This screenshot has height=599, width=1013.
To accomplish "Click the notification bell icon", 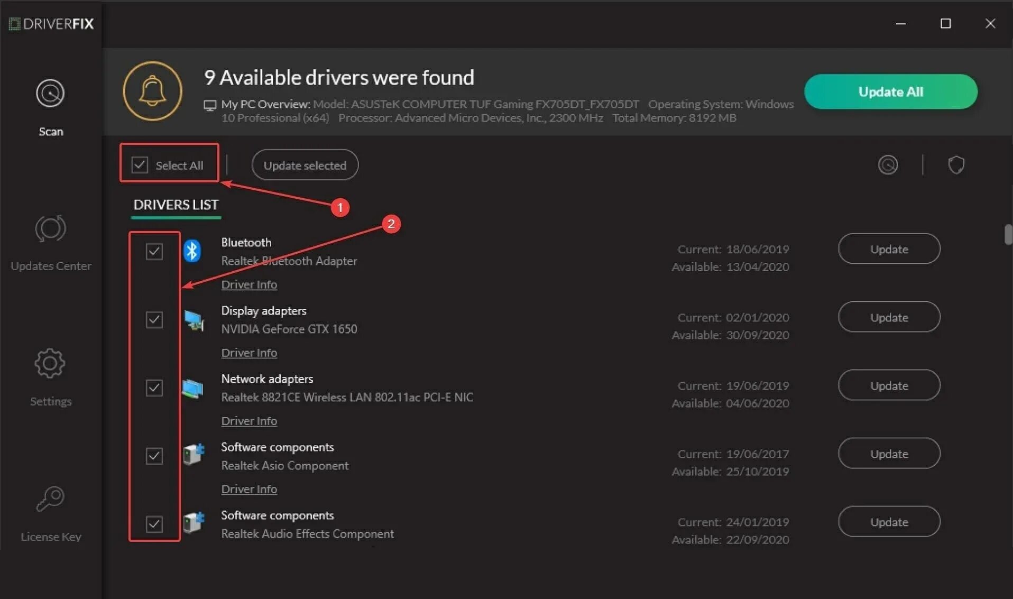I will [152, 91].
